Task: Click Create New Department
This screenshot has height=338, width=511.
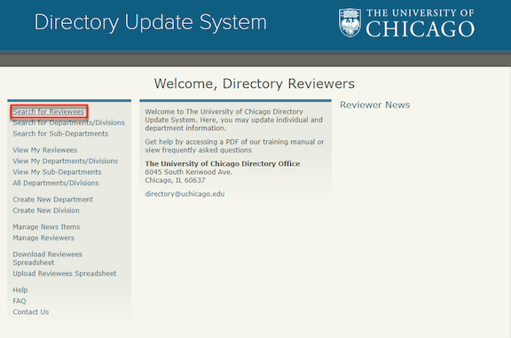Action: click(53, 200)
